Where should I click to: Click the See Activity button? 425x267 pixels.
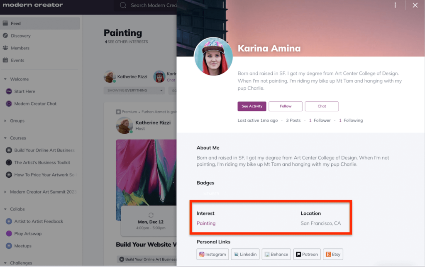[252, 106]
